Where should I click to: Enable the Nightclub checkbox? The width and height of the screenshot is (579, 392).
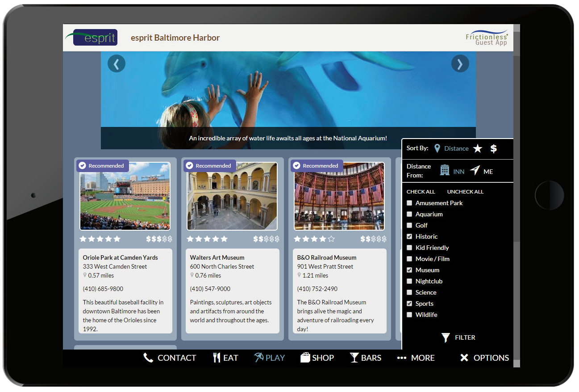[x=409, y=281]
